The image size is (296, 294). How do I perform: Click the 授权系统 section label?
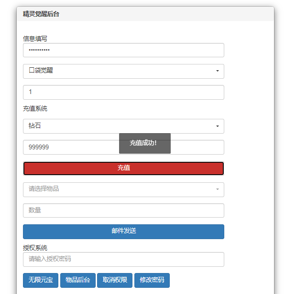click(35, 248)
